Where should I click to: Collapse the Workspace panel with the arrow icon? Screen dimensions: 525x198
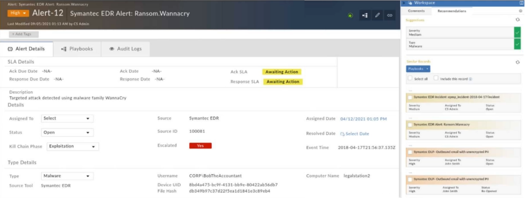point(404,3)
